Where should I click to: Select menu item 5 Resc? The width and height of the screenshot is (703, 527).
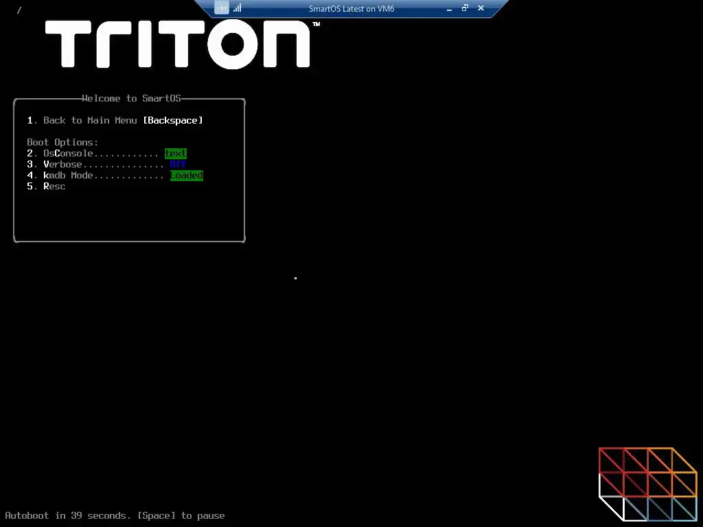46,187
